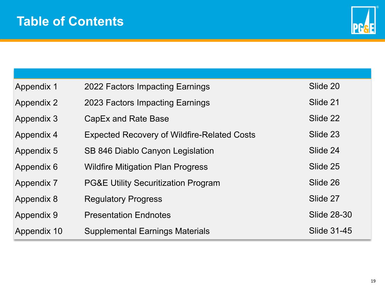The width and height of the screenshot is (385, 289).
Task: Click 2022 Factors Impacting Earnings
Action: click(x=147, y=87)
